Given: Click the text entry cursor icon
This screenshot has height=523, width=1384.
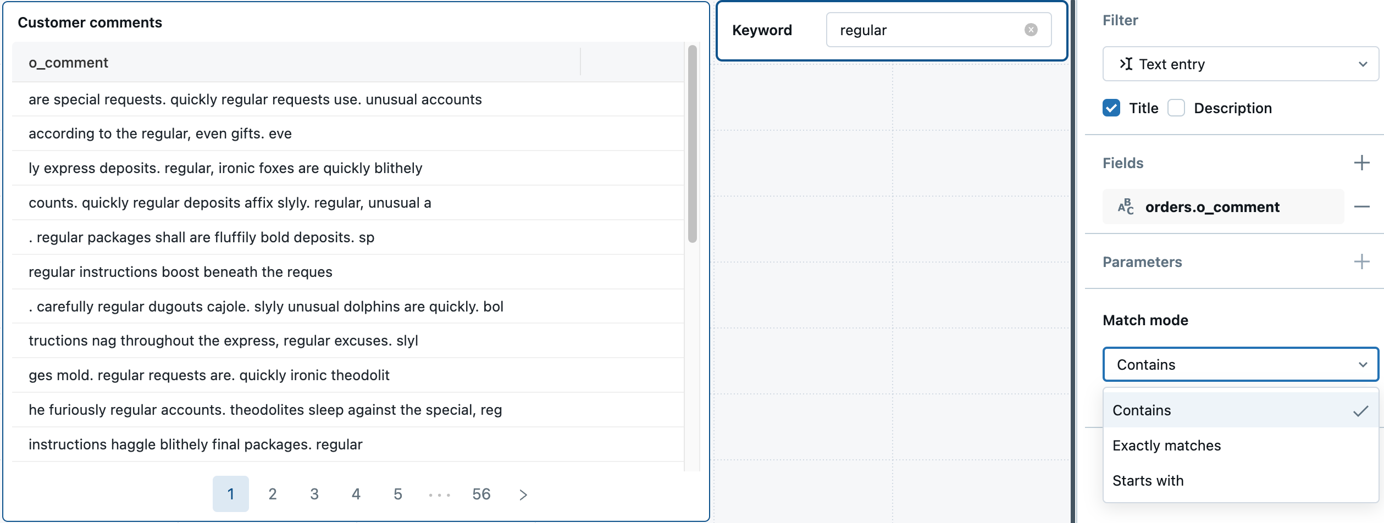Looking at the screenshot, I should tap(1126, 64).
